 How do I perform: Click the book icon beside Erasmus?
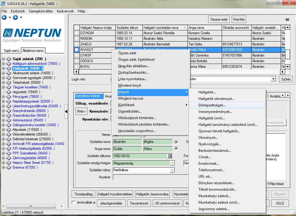pos(9,167)
